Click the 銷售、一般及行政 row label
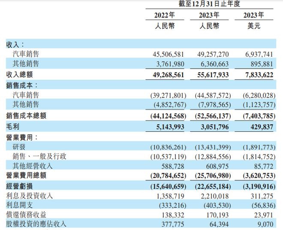Viewport: 283px width, 230px height. (x=40, y=157)
